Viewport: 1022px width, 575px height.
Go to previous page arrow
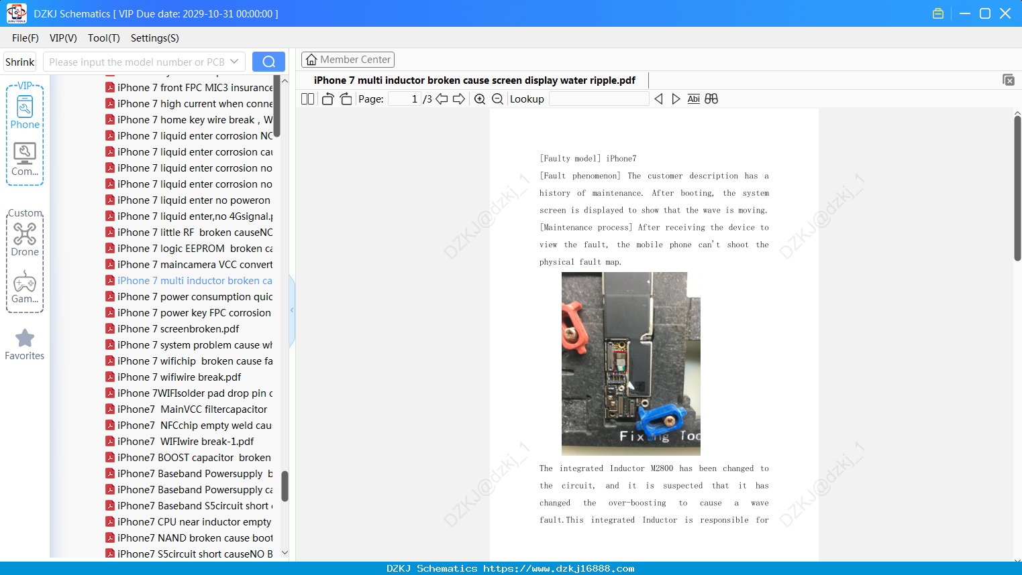coord(442,99)
